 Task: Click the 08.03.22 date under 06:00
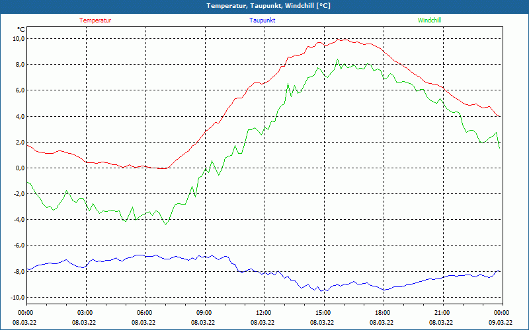point(143,322)
